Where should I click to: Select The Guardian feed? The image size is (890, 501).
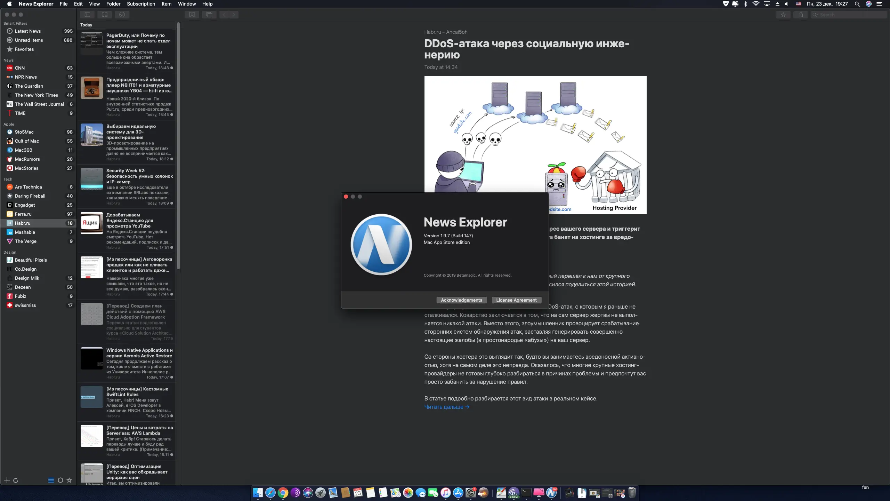click(x=38, y=86)
